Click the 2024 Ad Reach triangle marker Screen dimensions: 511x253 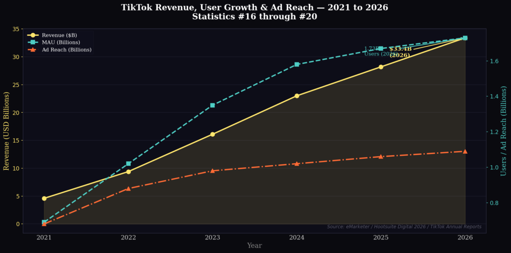(296, 163)
